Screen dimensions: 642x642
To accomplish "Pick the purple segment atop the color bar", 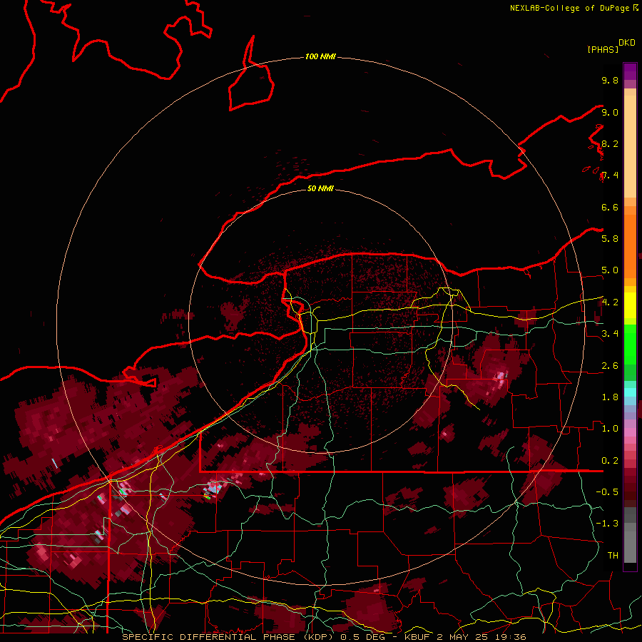I will [x=630, y=71].
